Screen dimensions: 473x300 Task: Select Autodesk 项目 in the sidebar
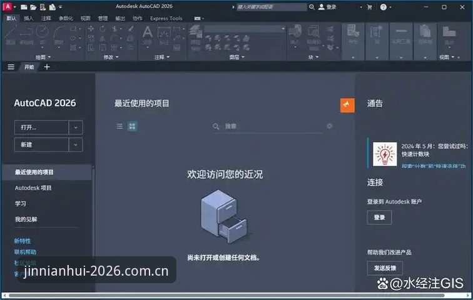coord(33,188)
